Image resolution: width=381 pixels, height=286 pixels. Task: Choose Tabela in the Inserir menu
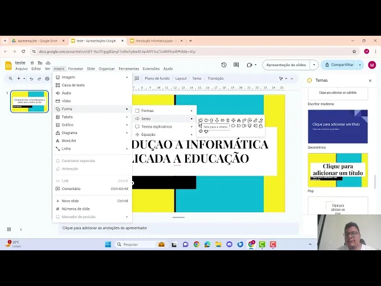click(92, 117)
